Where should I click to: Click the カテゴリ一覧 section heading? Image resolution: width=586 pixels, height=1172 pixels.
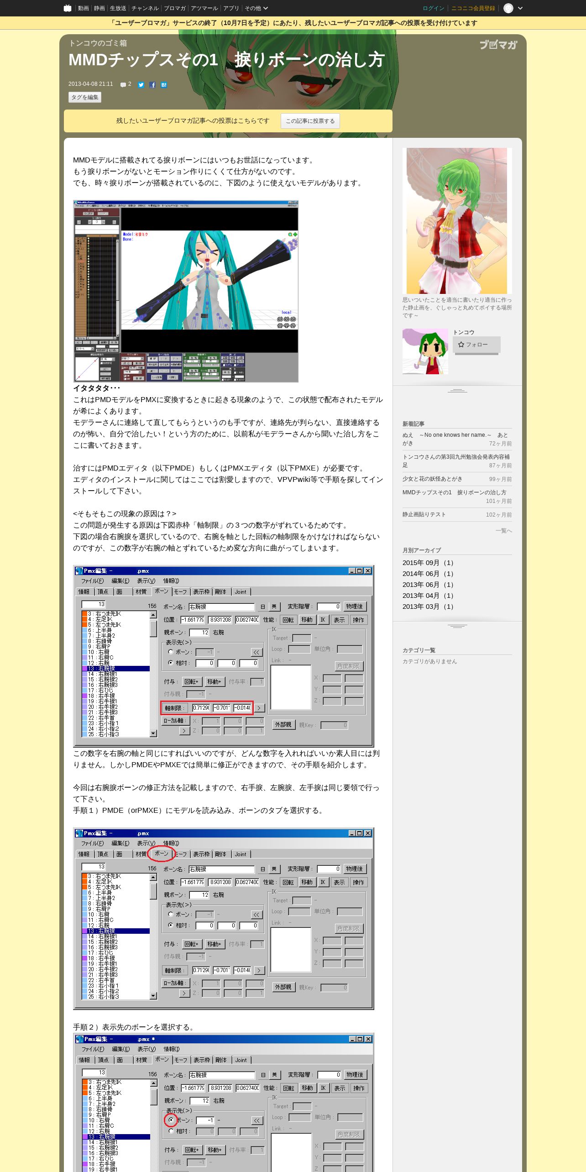[x=419, y=650]
